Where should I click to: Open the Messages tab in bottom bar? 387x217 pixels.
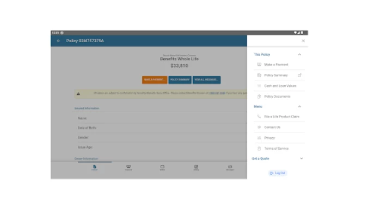(230, 168)
